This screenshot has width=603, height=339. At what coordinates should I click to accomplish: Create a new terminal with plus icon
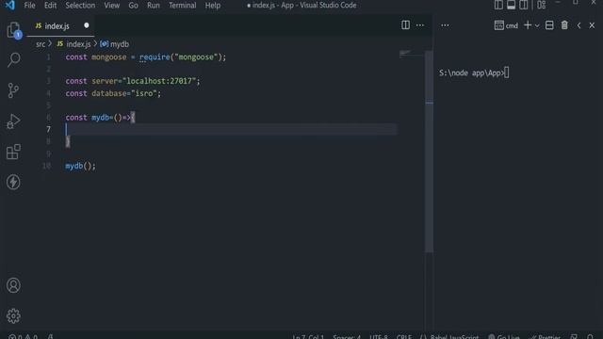(528, 25)
